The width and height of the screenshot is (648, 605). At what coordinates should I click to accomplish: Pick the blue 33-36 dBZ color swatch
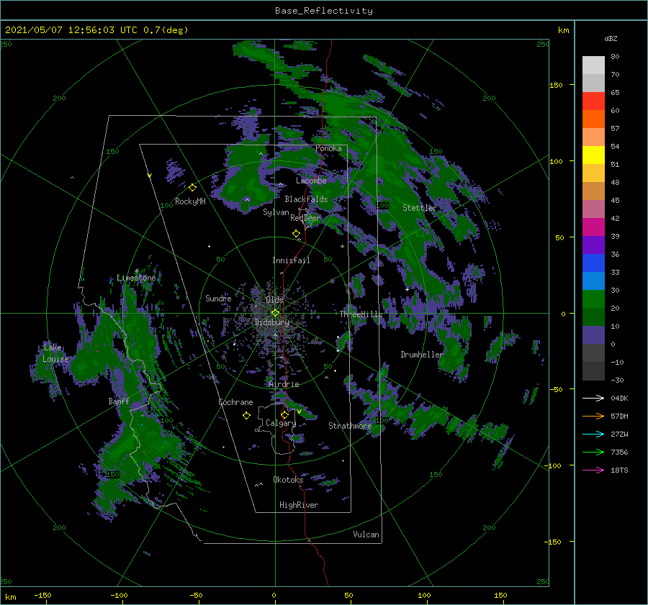coord(593,263)
